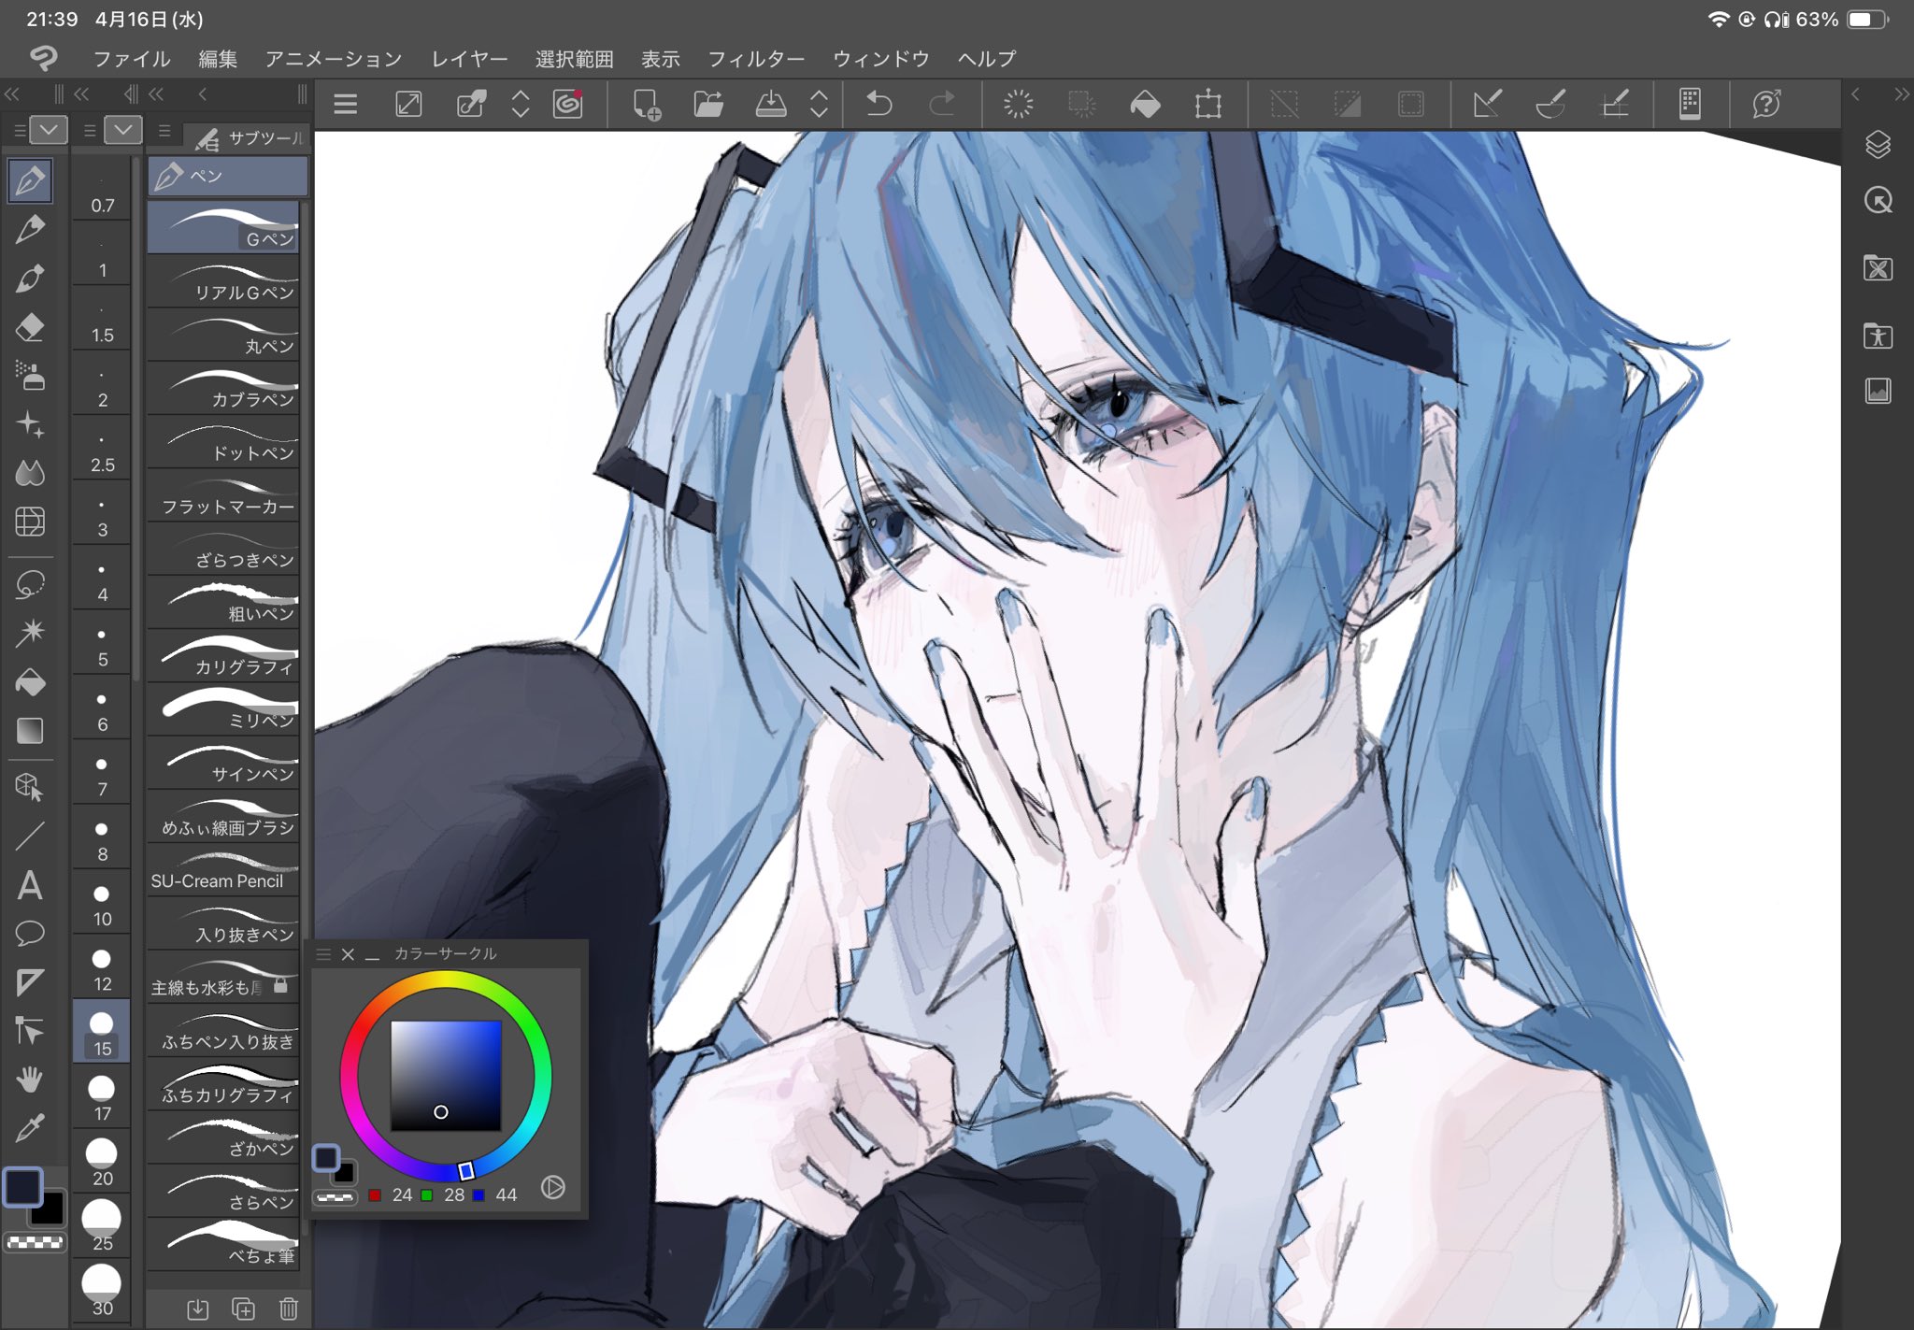
Task: Choose the カブラペン sub tool
Action: coord(223,388)
